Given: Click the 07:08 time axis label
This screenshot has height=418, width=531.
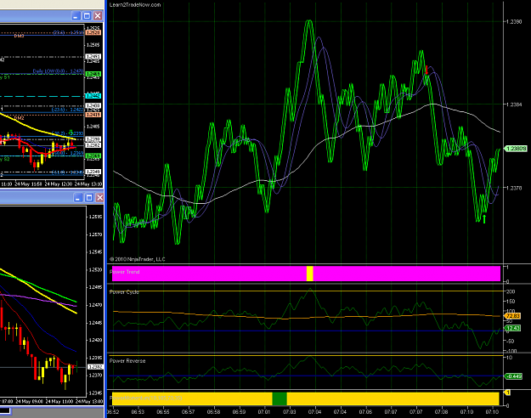Looking at the screenshot, I should [x=441, y=412].
